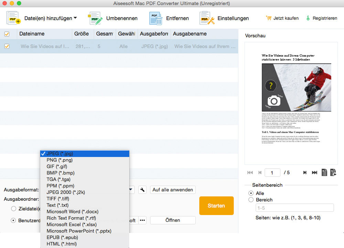Jump to last preview page
The image size is (344, 248).
pos(314,173)
